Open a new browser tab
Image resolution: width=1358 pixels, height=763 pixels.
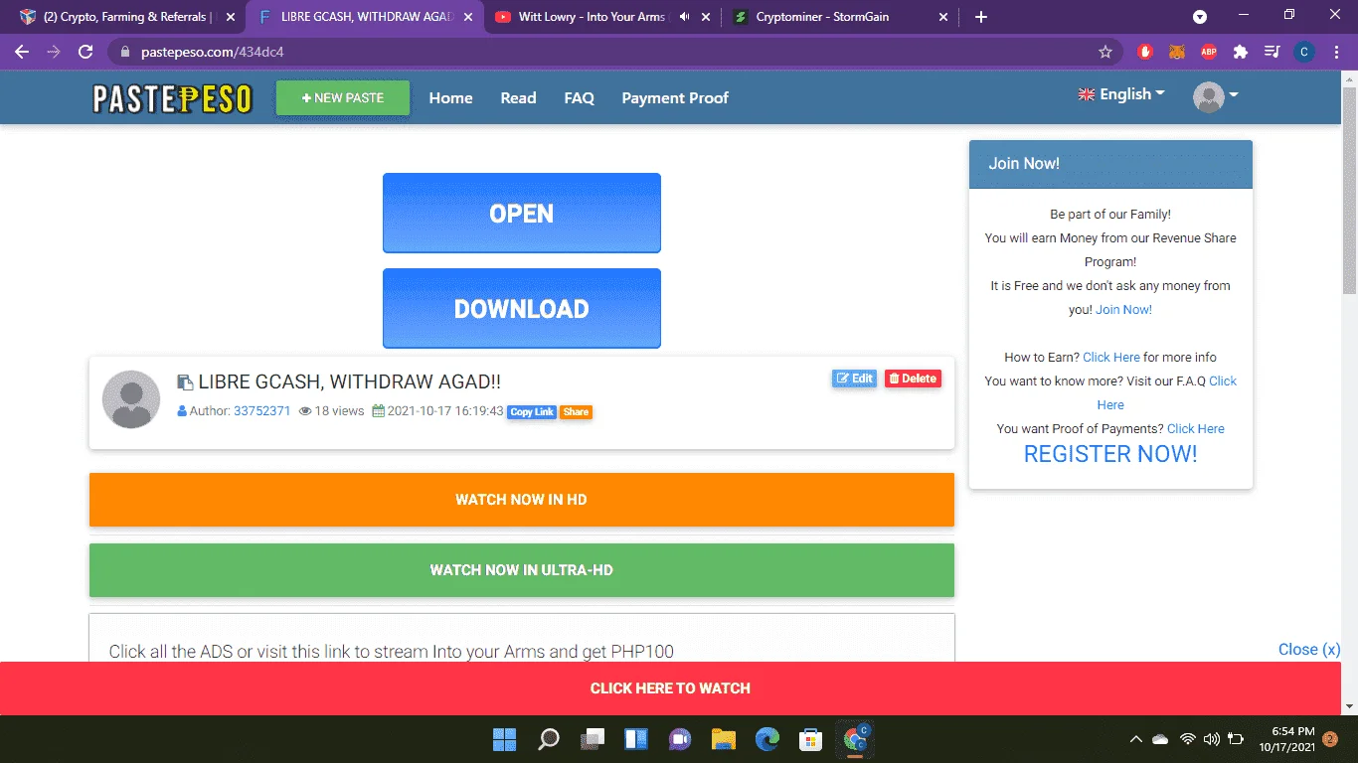pos(981,17)
